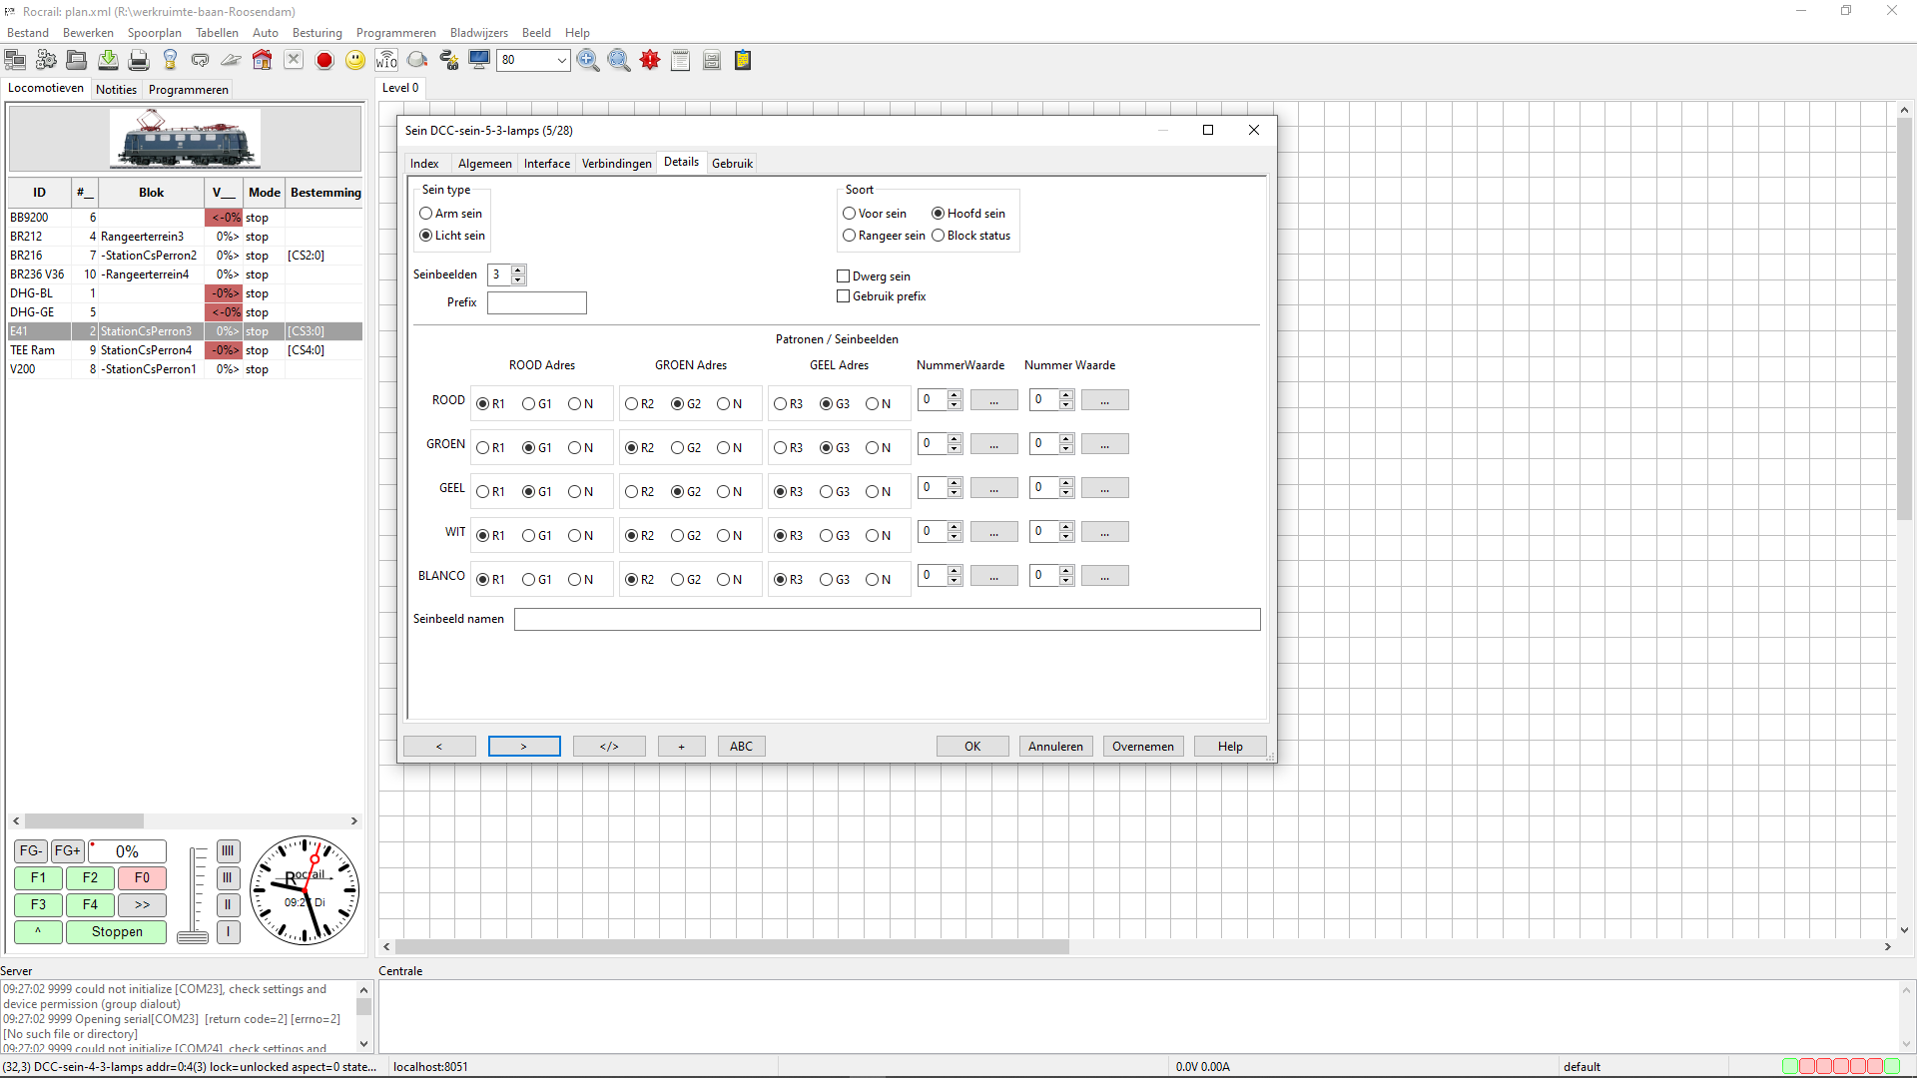Increase ROOD row NummerWaarde spinner
This screenshot has height=1078, width=1917.
point(955,395)
